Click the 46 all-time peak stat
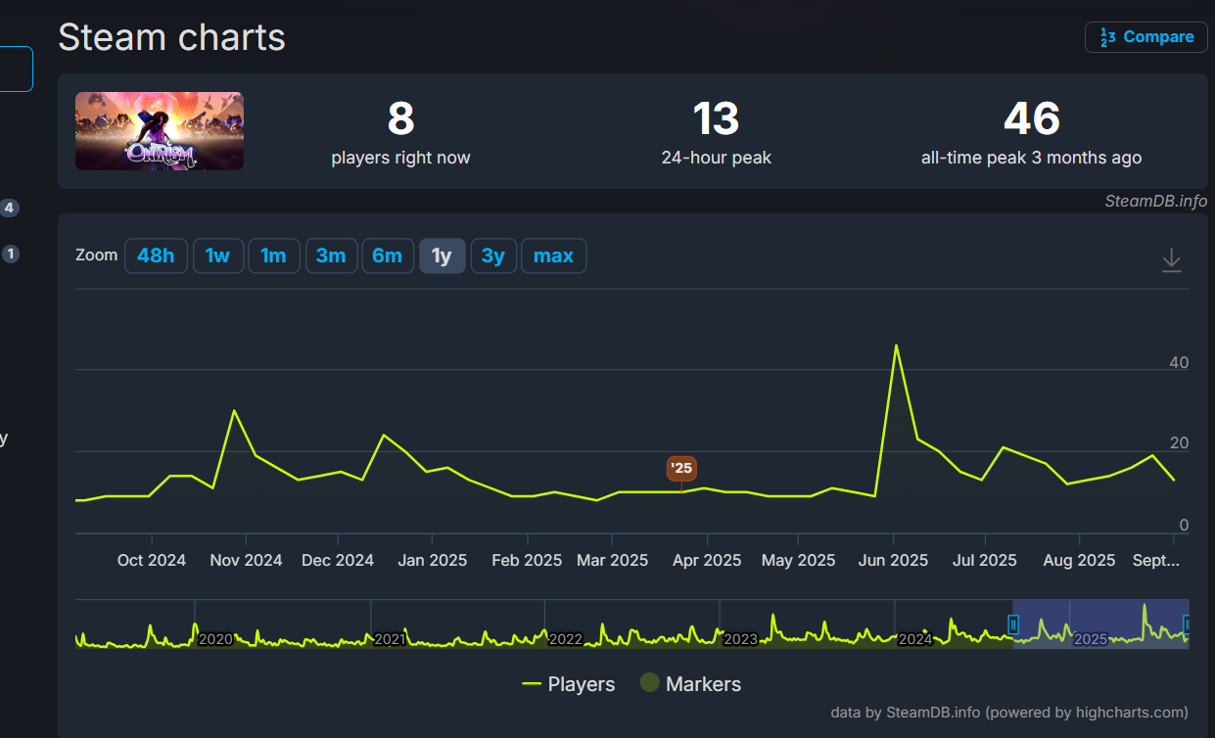Viewport: 1215px width, 738px height. (x=1031, y=132)
